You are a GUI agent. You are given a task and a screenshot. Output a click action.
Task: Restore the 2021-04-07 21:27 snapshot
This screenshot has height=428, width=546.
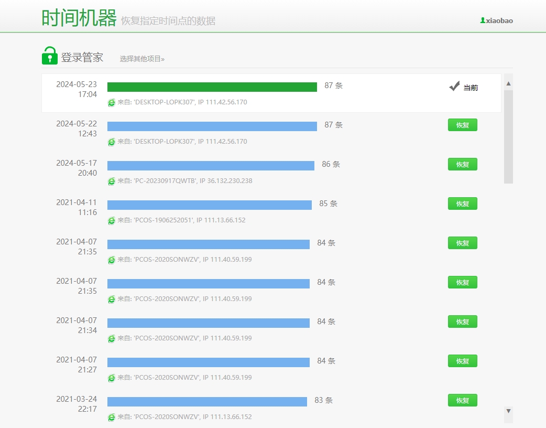463,361
